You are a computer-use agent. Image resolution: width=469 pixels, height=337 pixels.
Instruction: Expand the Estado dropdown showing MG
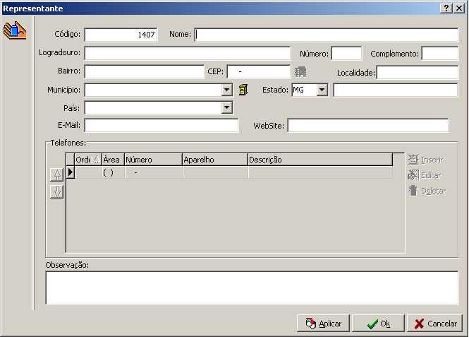point(322,90)
